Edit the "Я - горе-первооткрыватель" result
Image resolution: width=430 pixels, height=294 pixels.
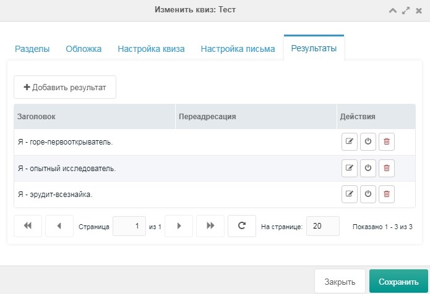[350, 142]
